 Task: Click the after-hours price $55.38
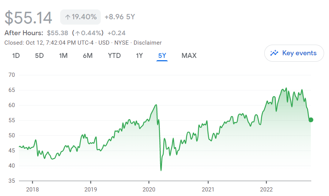click(x=58, y=33)
